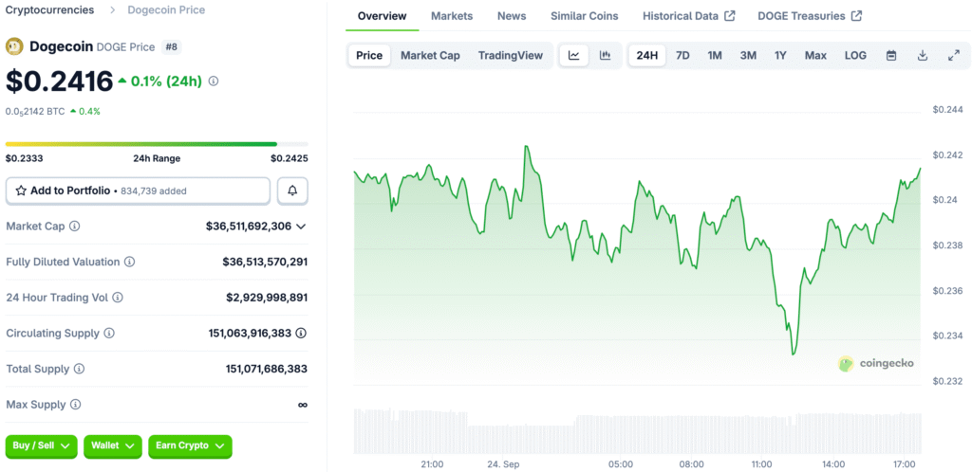The image size is (972, 472).
Task: Click the Dogecoin Price breadcrumb text
Action: (x=166, y=9)
